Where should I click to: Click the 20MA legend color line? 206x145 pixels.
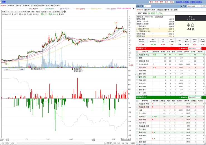58,9
